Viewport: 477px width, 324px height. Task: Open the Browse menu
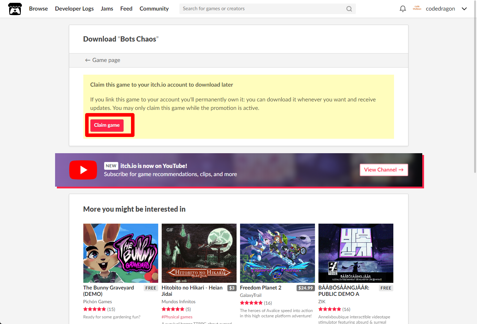point(38,9)
